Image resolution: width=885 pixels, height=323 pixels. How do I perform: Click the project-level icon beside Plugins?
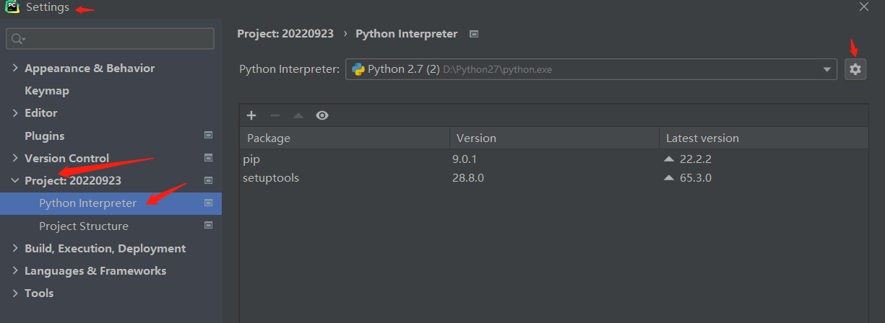coord(208,135)
